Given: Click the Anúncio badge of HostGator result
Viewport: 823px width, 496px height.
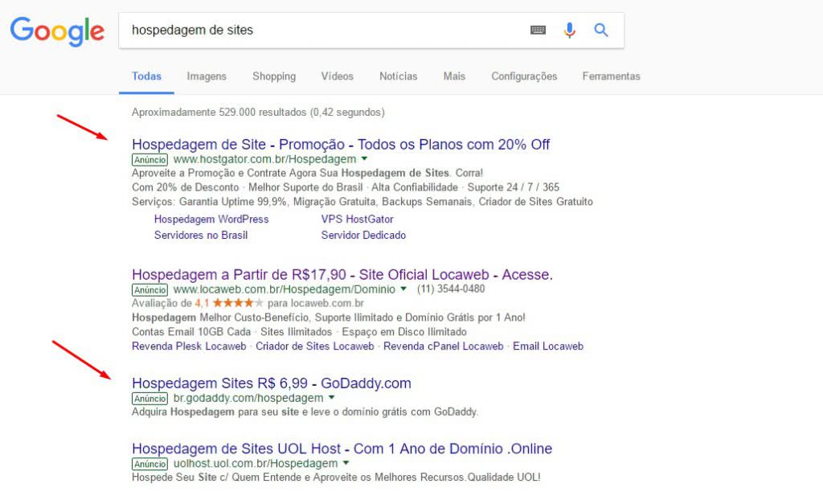Looking at the screenshot, I should pyautogui.click(x=149, y=159).
